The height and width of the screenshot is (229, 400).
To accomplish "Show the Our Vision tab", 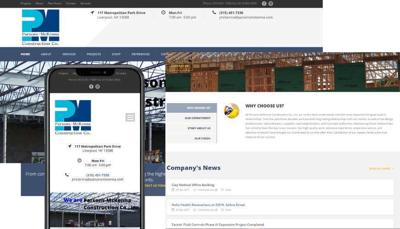I will (192, 138).
